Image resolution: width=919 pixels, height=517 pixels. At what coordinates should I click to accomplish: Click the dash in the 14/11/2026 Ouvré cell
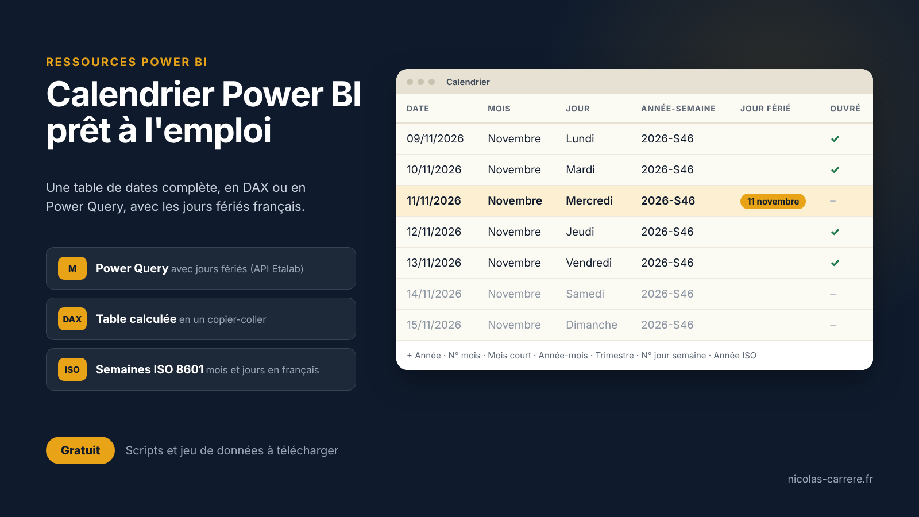click(833, 294)
